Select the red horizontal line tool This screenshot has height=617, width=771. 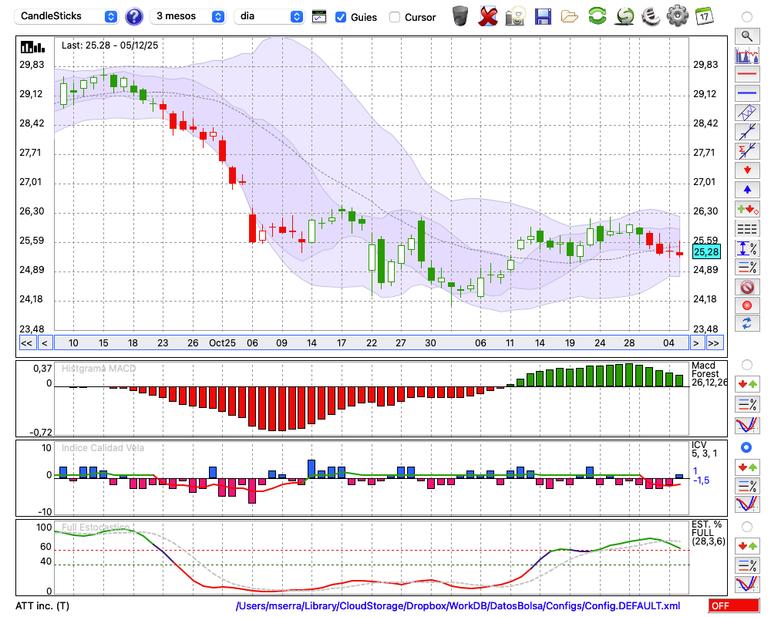coord(746,75)
